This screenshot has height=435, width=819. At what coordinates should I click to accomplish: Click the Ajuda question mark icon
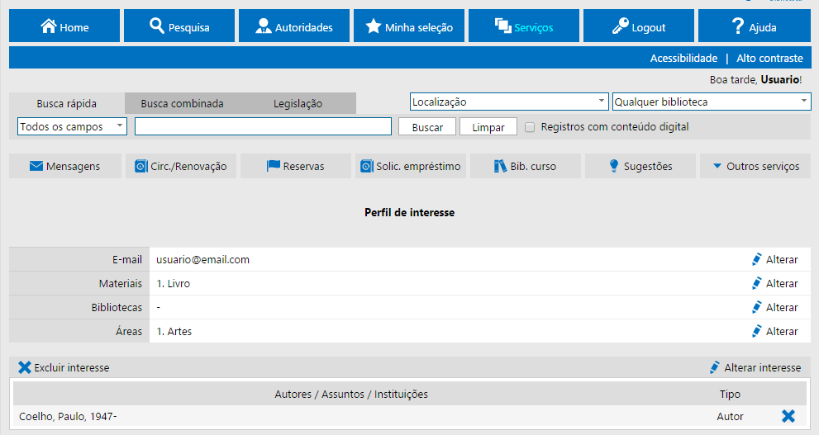coord(737,26)
